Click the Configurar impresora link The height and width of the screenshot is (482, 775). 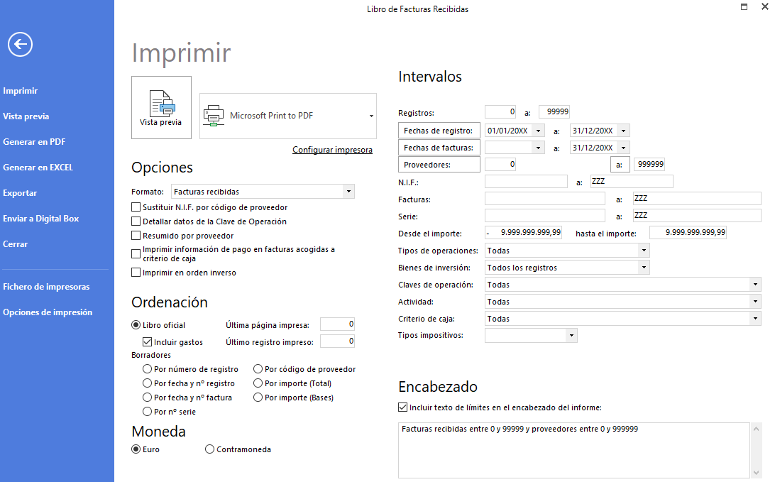(x=333, y=150)
